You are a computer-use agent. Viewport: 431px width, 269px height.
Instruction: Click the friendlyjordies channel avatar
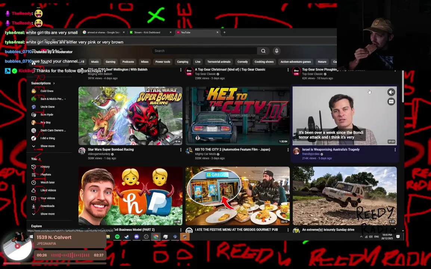pos(296,151)
